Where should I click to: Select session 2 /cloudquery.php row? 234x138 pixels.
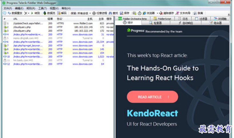58,27
